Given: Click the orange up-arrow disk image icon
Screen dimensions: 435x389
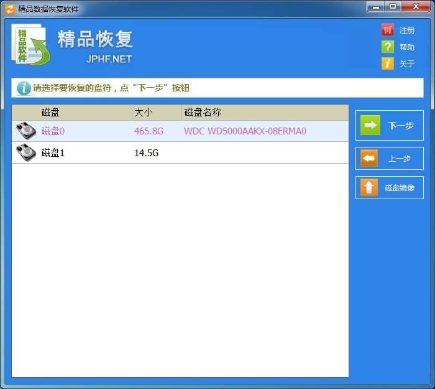Looking at the screenshot, I should [x=369, y=187].
